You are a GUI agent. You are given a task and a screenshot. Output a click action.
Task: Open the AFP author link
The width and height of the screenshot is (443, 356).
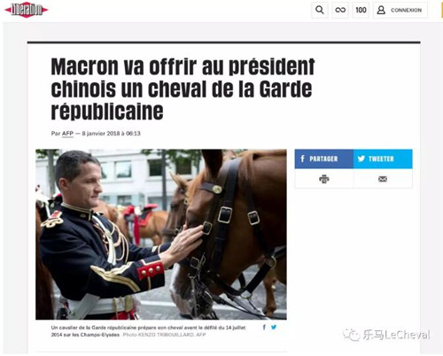click(67, 134)
